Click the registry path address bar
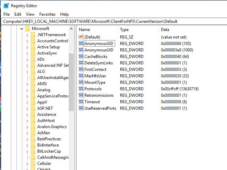227x170 pixels. [113, 21]
